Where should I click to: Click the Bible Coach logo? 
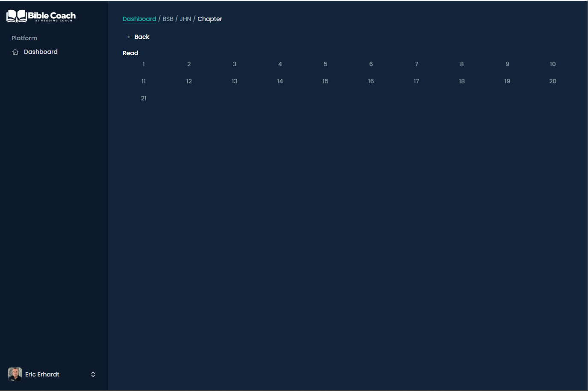[x=41, y=16]
